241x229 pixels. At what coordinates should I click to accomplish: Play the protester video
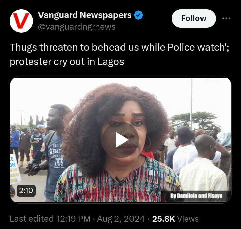coord(120,140)
